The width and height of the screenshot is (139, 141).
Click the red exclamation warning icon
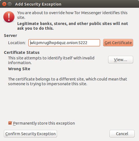pos(9,17)
